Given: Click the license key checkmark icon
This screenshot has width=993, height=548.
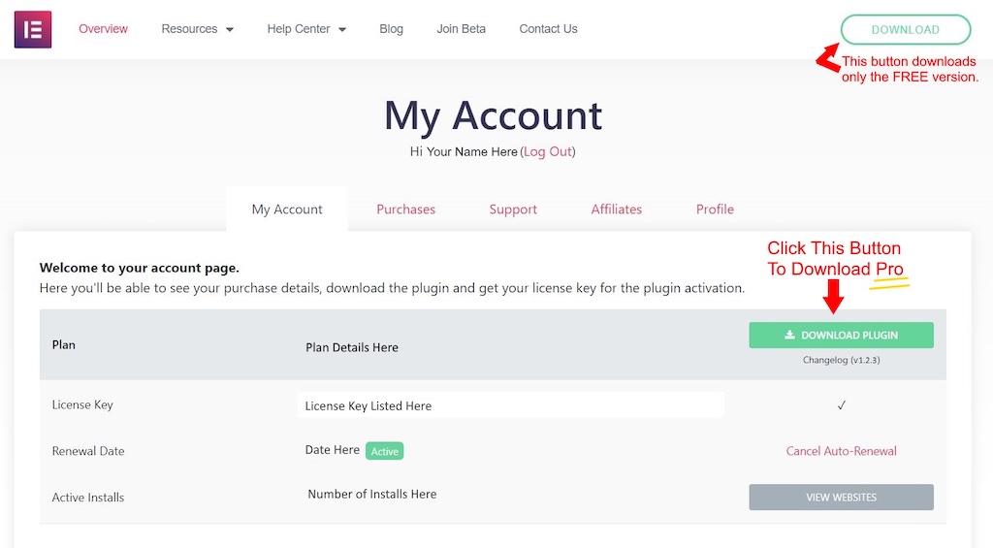Looking at the screenshot, I should (841, 404).
